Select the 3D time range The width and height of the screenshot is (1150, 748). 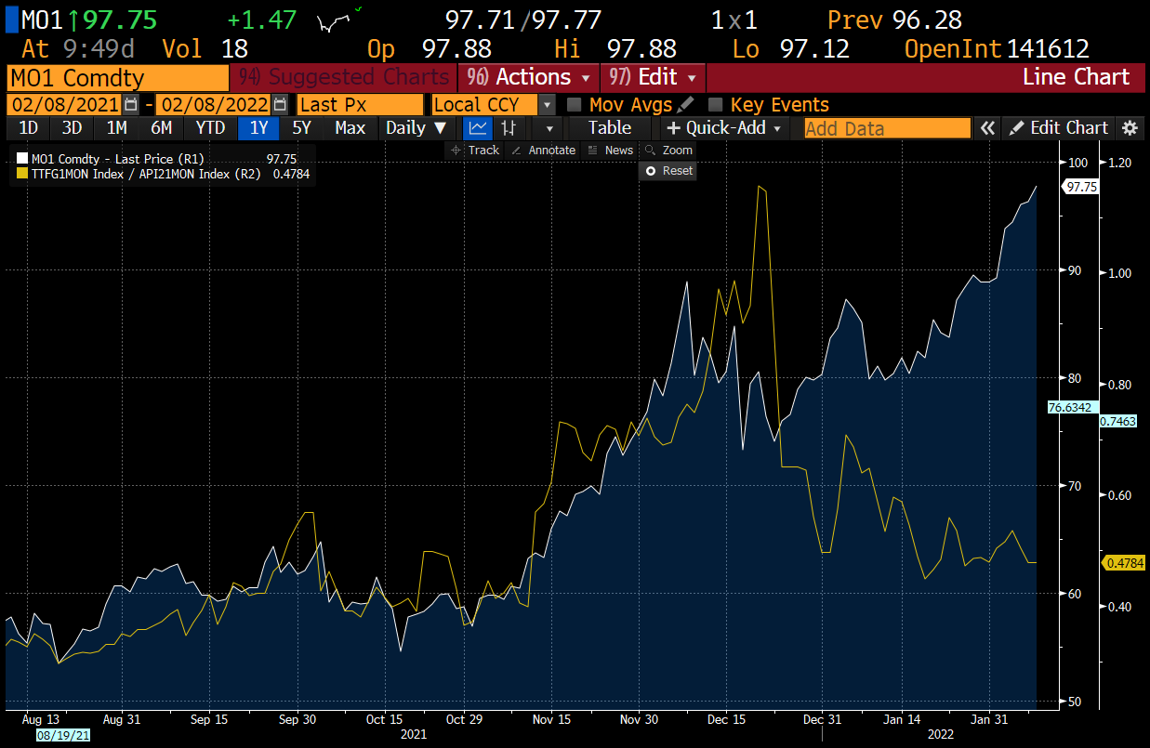pyautogui.click(x=72, y=128)
